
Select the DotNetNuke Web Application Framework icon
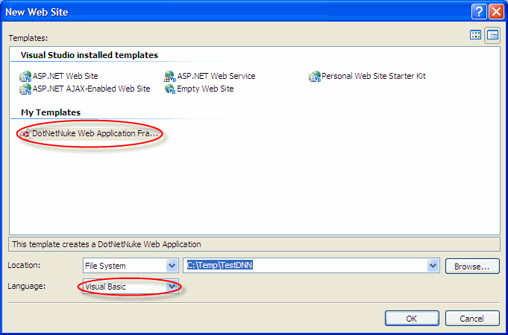(x=25, y=134)
